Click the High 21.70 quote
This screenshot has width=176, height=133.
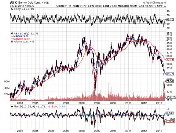click(x=80, y=6)
